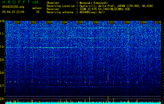This screenshot has height=104, width=164.
Task: Select the file name 0504232200.png
Action: [13, 7]
